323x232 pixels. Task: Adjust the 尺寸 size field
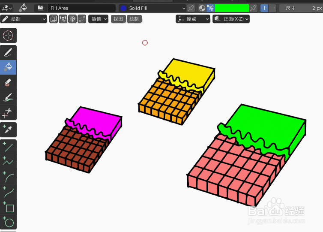tap(301, 8)
